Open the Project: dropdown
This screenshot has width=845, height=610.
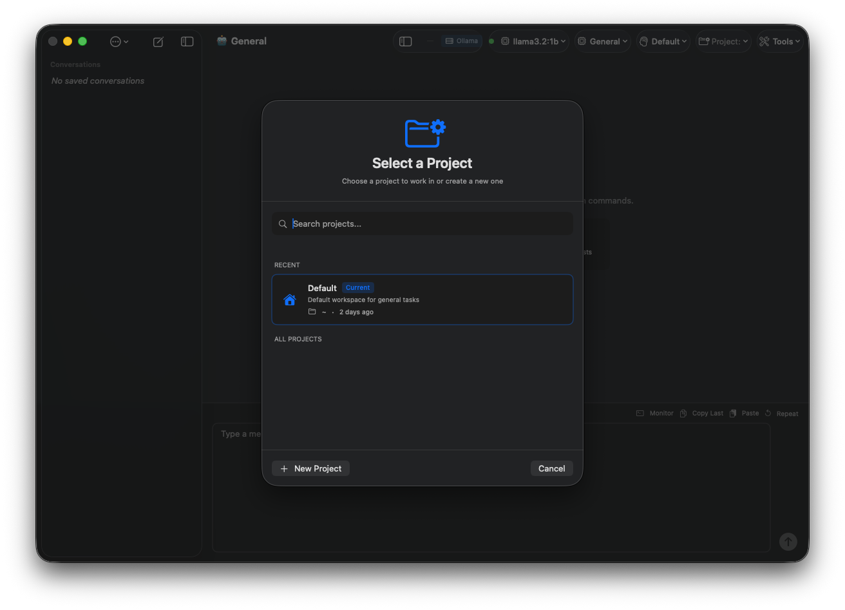(723, 41)
